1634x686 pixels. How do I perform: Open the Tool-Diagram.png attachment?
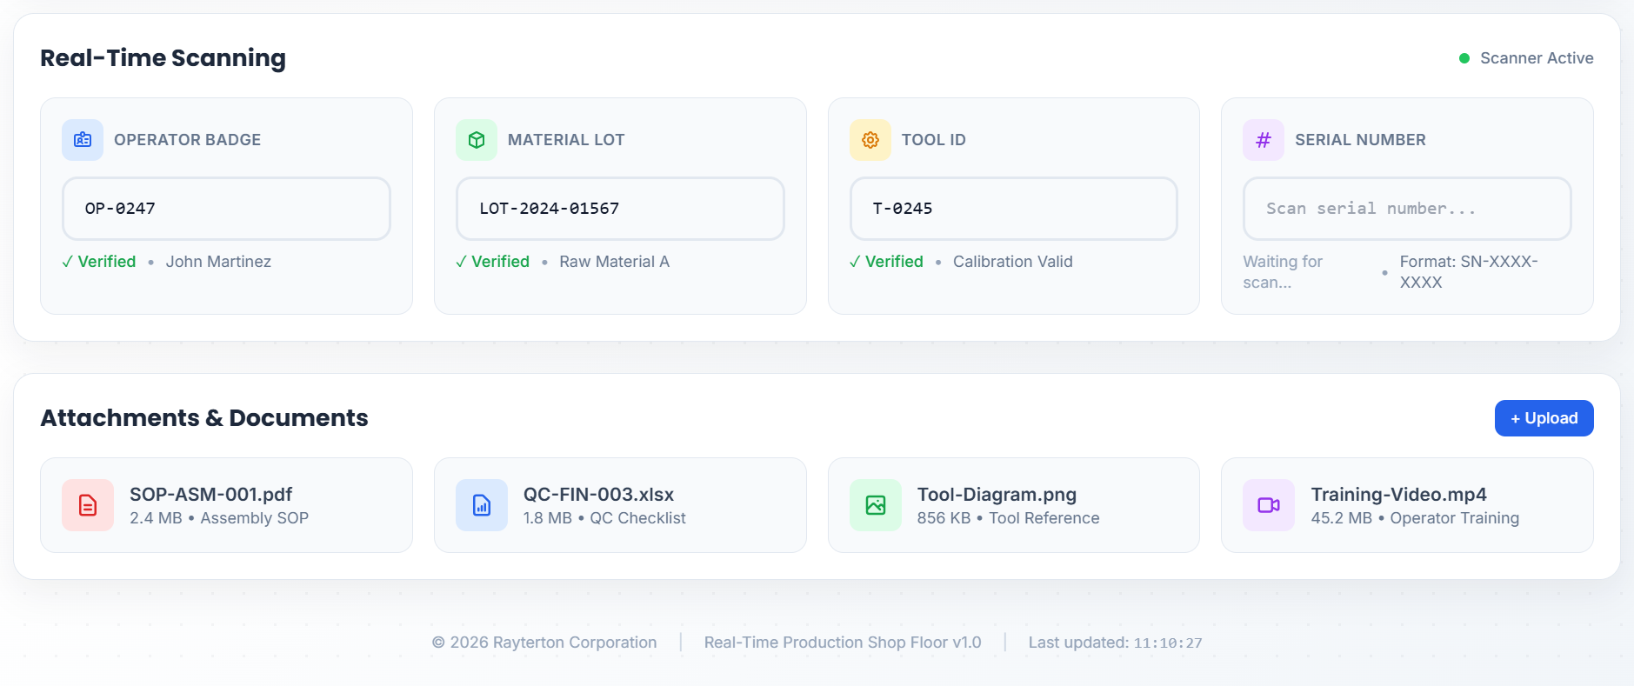(997, 495)
